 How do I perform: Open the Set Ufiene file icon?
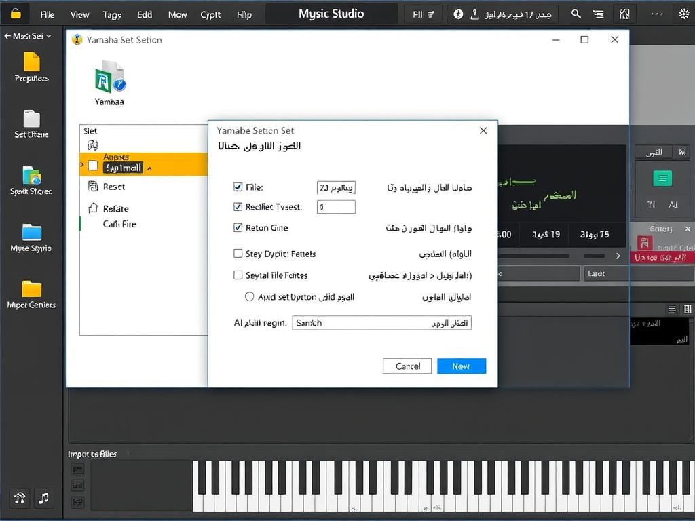pyautogui.click(x=31, y=123)
